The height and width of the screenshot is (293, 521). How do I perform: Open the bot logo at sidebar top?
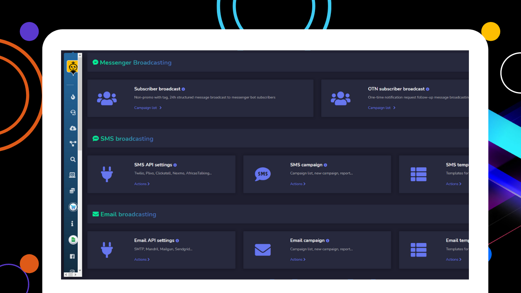tap(72, 67)
